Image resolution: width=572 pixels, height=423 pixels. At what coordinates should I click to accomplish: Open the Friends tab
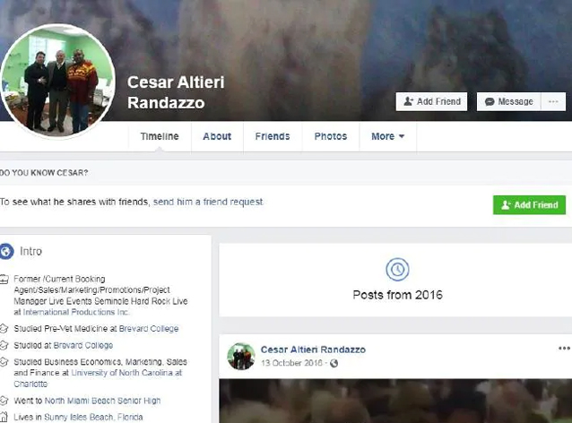click(x=273, y=136)
